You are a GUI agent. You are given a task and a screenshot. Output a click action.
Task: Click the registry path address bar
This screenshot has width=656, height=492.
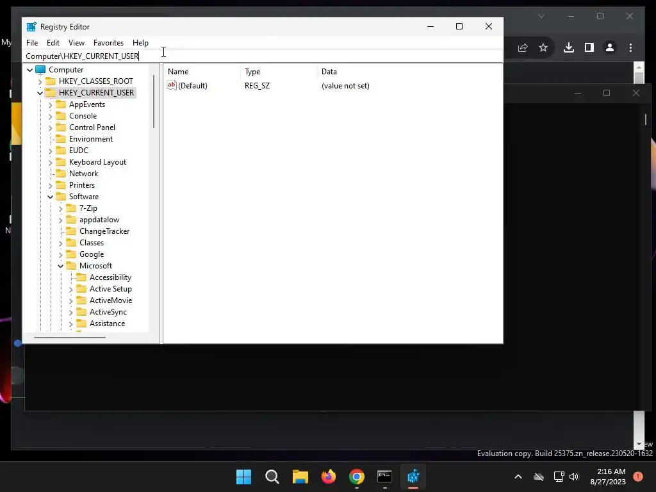(x=263, y=56)
